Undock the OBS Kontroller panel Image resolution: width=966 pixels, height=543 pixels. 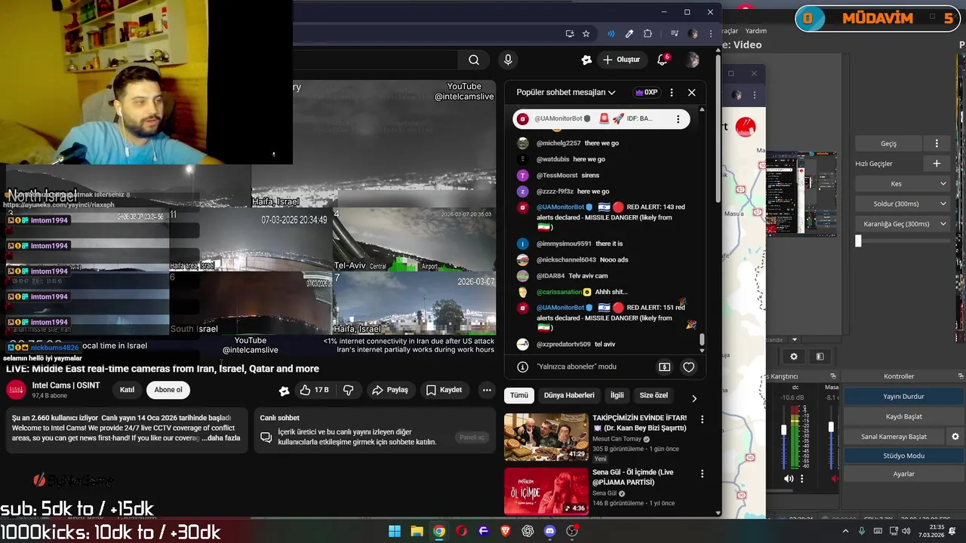tap(960, 376)
